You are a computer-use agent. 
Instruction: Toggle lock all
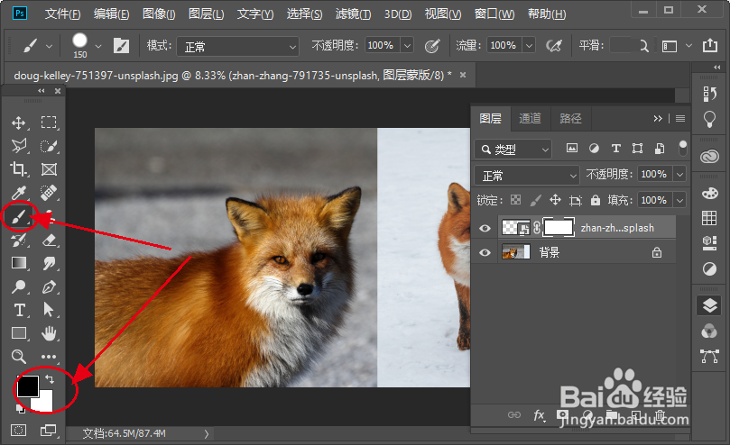pos(595,200)
